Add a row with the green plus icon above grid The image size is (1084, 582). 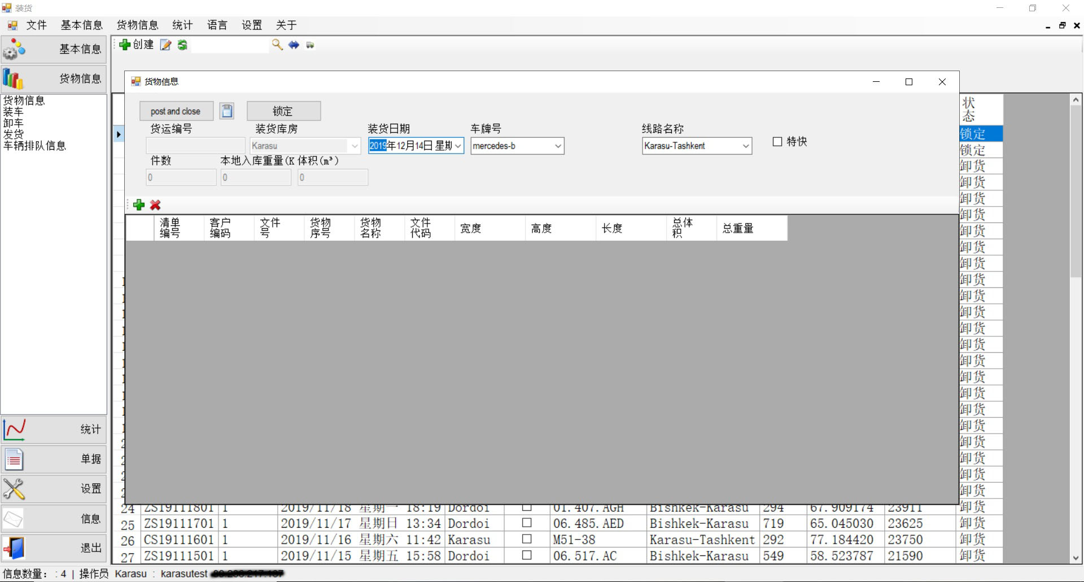click(x=139, y=205)
